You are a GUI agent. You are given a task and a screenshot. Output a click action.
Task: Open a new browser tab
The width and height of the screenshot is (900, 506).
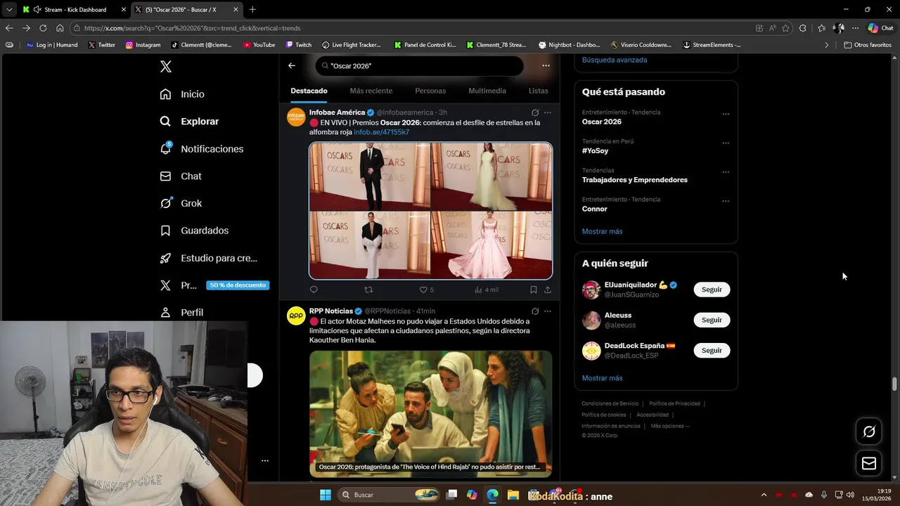click(x=252, y=10)
